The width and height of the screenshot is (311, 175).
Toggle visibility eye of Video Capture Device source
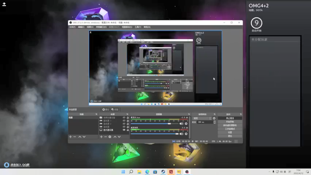click(124, 118)
